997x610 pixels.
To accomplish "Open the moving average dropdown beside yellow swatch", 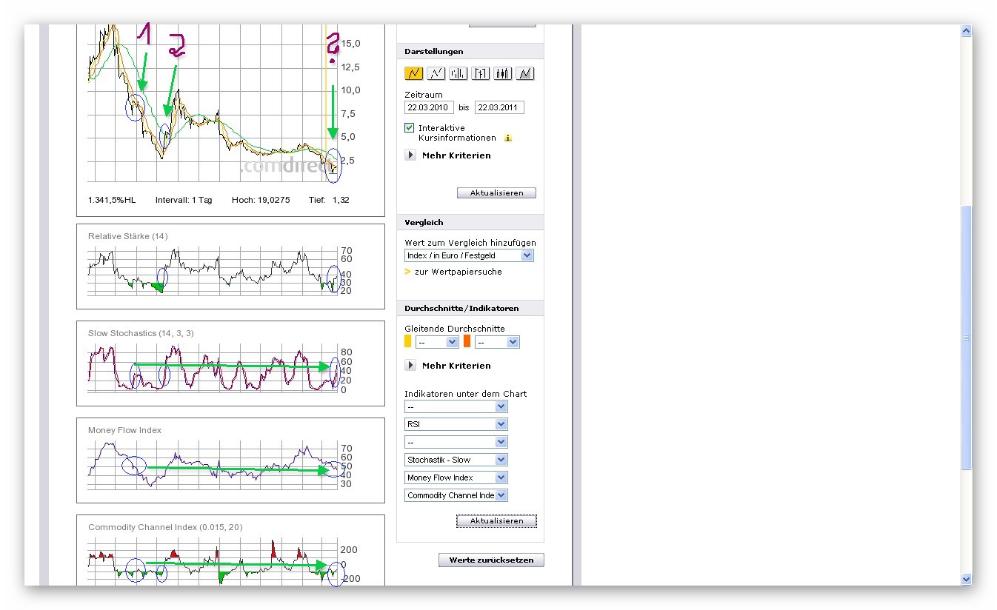I will click(437, 342).
